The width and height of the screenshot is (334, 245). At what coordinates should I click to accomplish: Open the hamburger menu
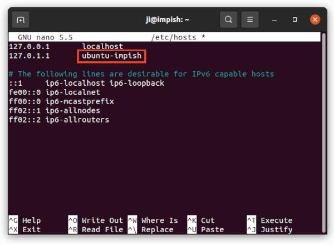pyautogui.click(x=250, y=19)
